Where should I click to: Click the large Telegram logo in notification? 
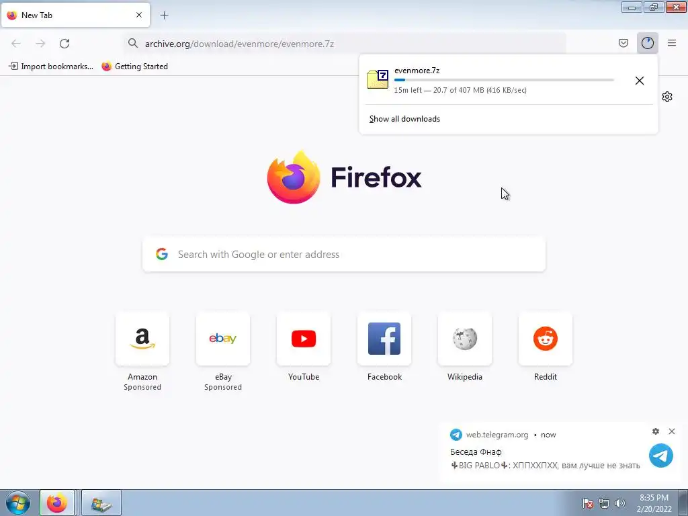tap(661, 456)
